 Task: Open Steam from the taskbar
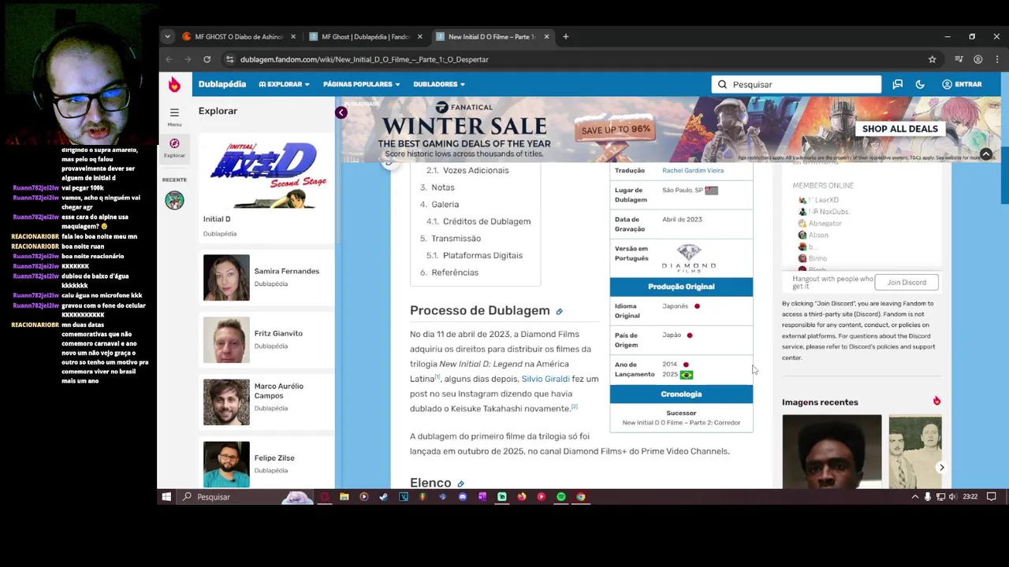(x=383, y=497)
